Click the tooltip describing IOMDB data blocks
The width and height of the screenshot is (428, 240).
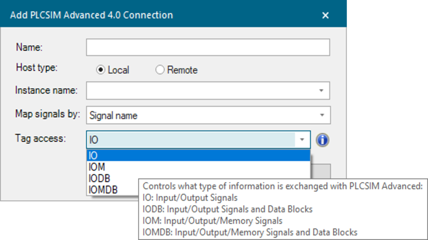(250, 232)
